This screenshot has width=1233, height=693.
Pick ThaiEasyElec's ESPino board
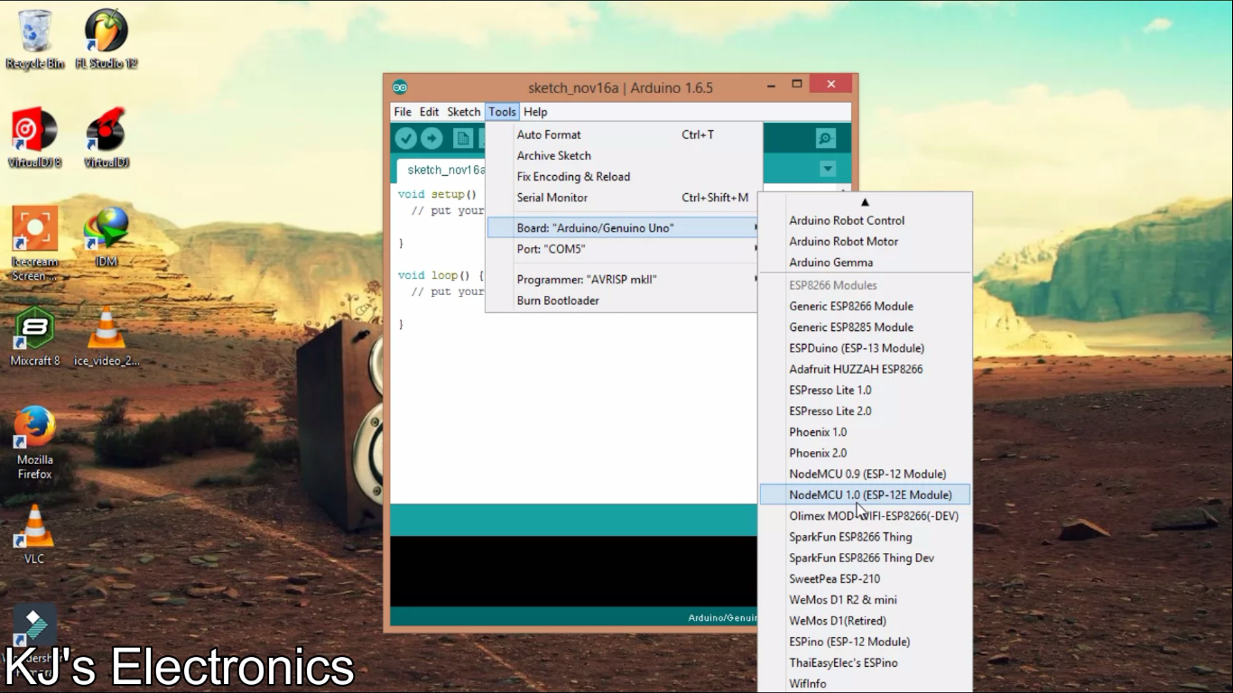(866, 662)
